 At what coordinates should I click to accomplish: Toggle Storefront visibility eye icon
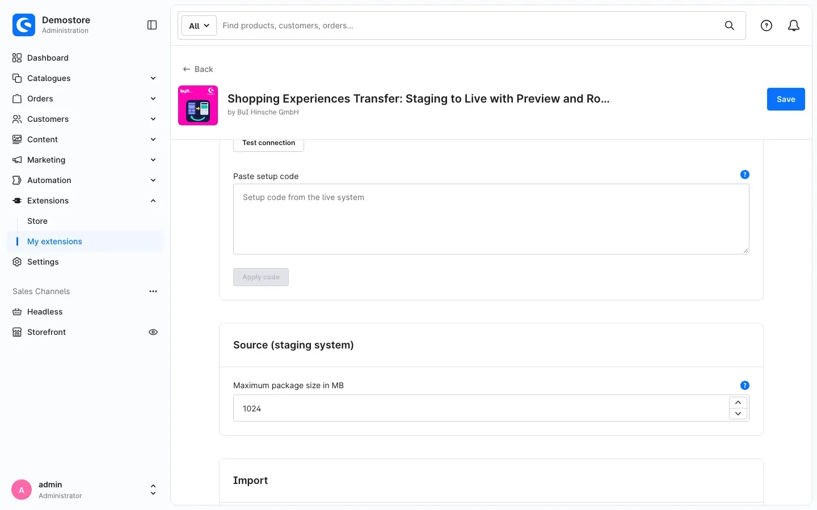(x=153, y=332)
